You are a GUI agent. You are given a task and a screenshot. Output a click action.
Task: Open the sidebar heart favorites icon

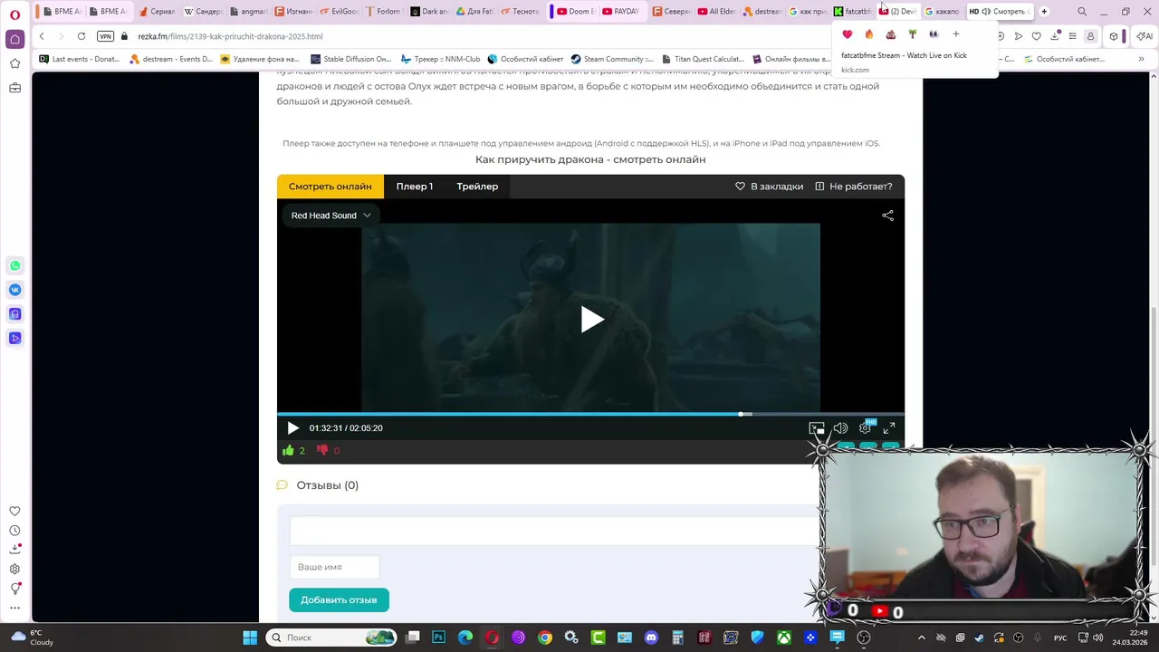tap(14, 512)
